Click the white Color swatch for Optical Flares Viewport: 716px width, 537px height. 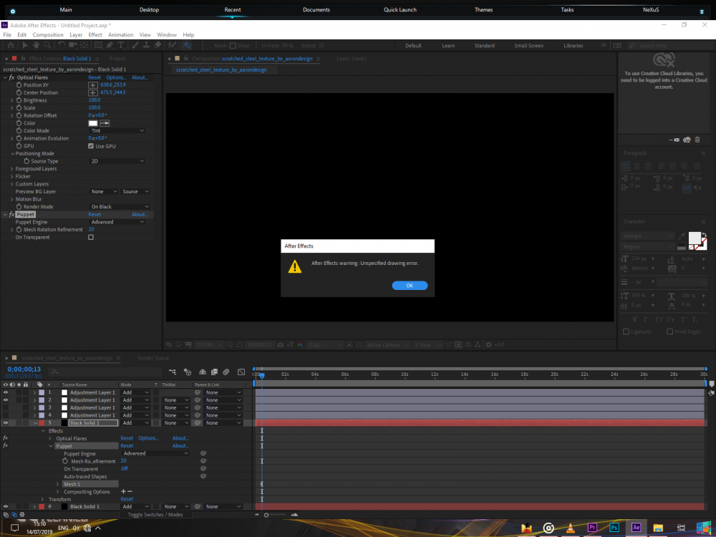(93, 123)
